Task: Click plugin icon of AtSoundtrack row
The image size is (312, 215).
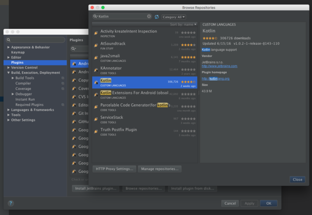Action: pos(96,45)
